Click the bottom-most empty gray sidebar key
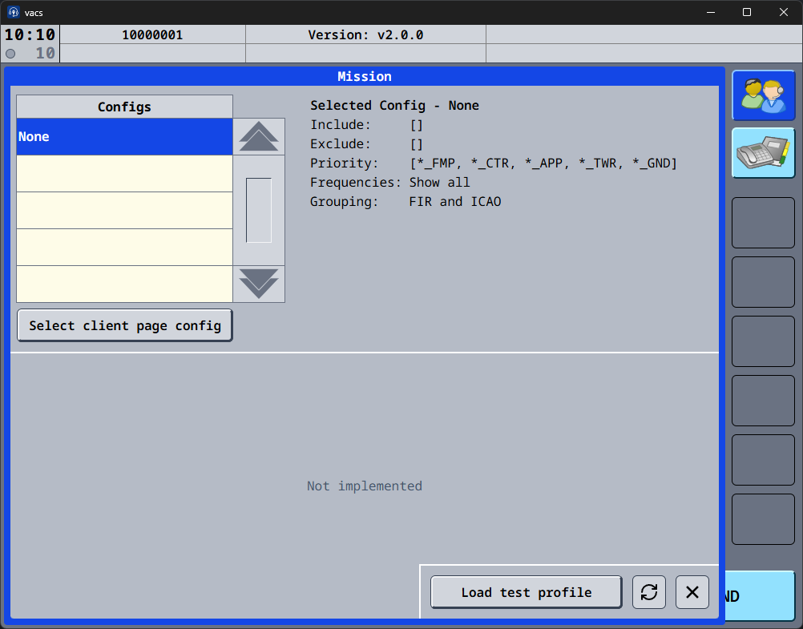This screenshot has height=629, width=803. pos(763,519)
